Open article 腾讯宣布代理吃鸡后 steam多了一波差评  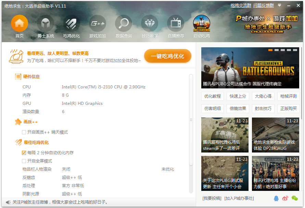tap(225, 135)
